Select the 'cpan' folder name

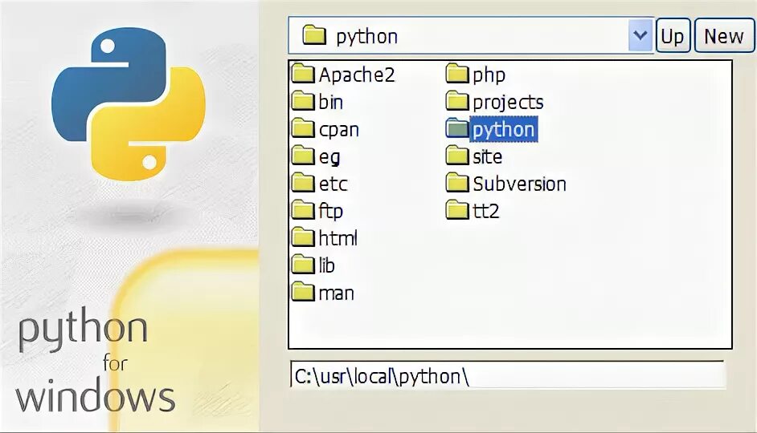pos(339,131)
